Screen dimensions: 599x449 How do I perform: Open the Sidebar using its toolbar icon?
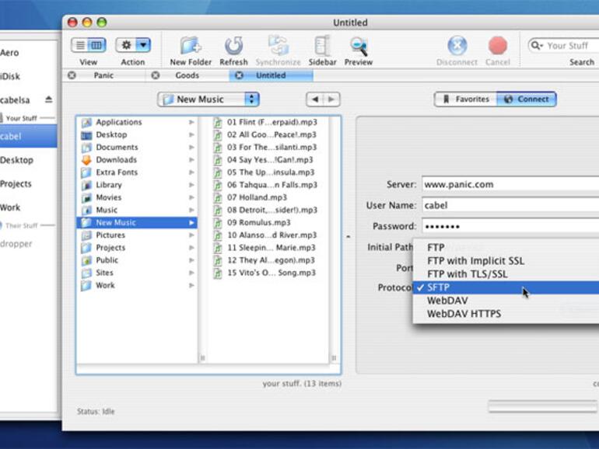(x=321, y=47)
